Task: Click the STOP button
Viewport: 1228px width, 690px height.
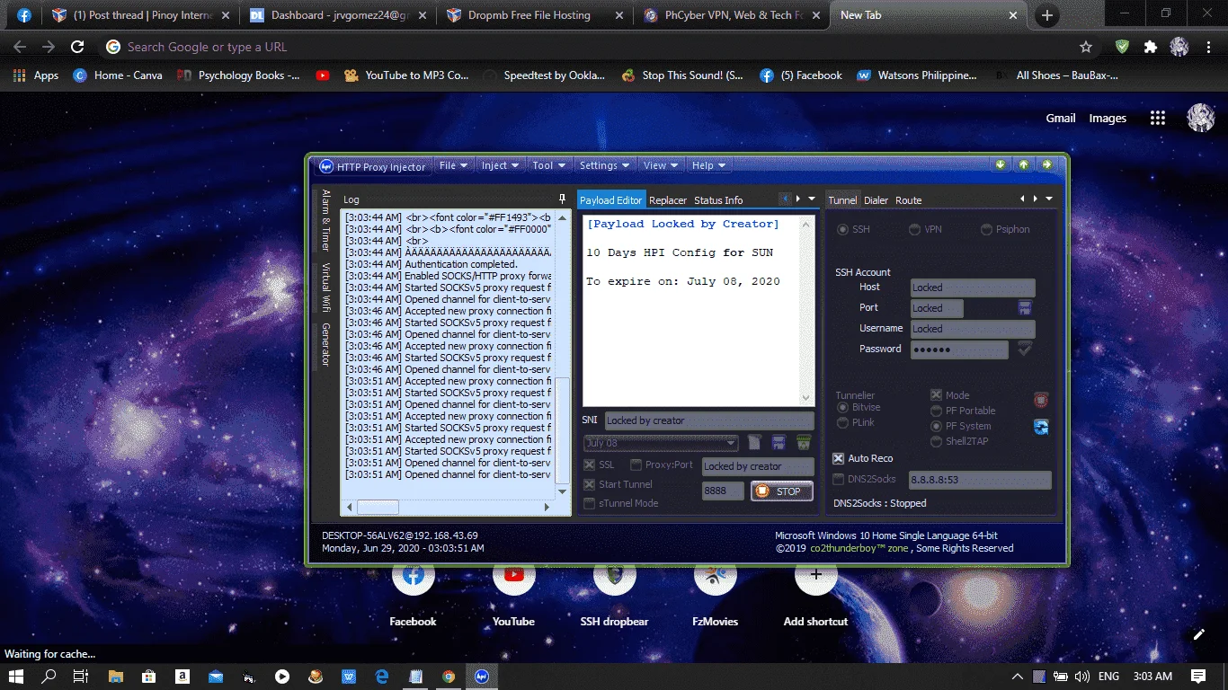Action: 782,491
